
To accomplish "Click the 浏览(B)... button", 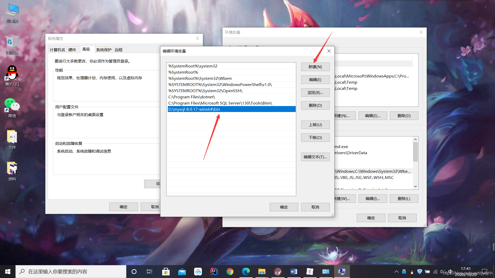I will tap(315, 93).
